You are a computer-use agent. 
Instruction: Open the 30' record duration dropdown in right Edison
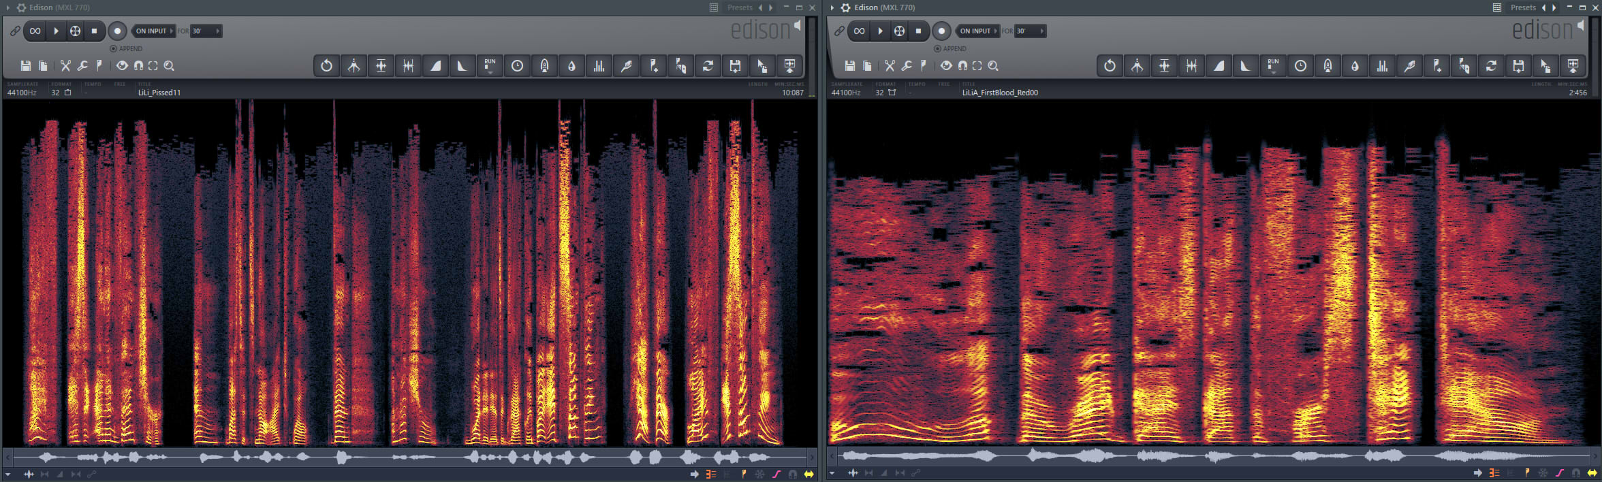1030,31
